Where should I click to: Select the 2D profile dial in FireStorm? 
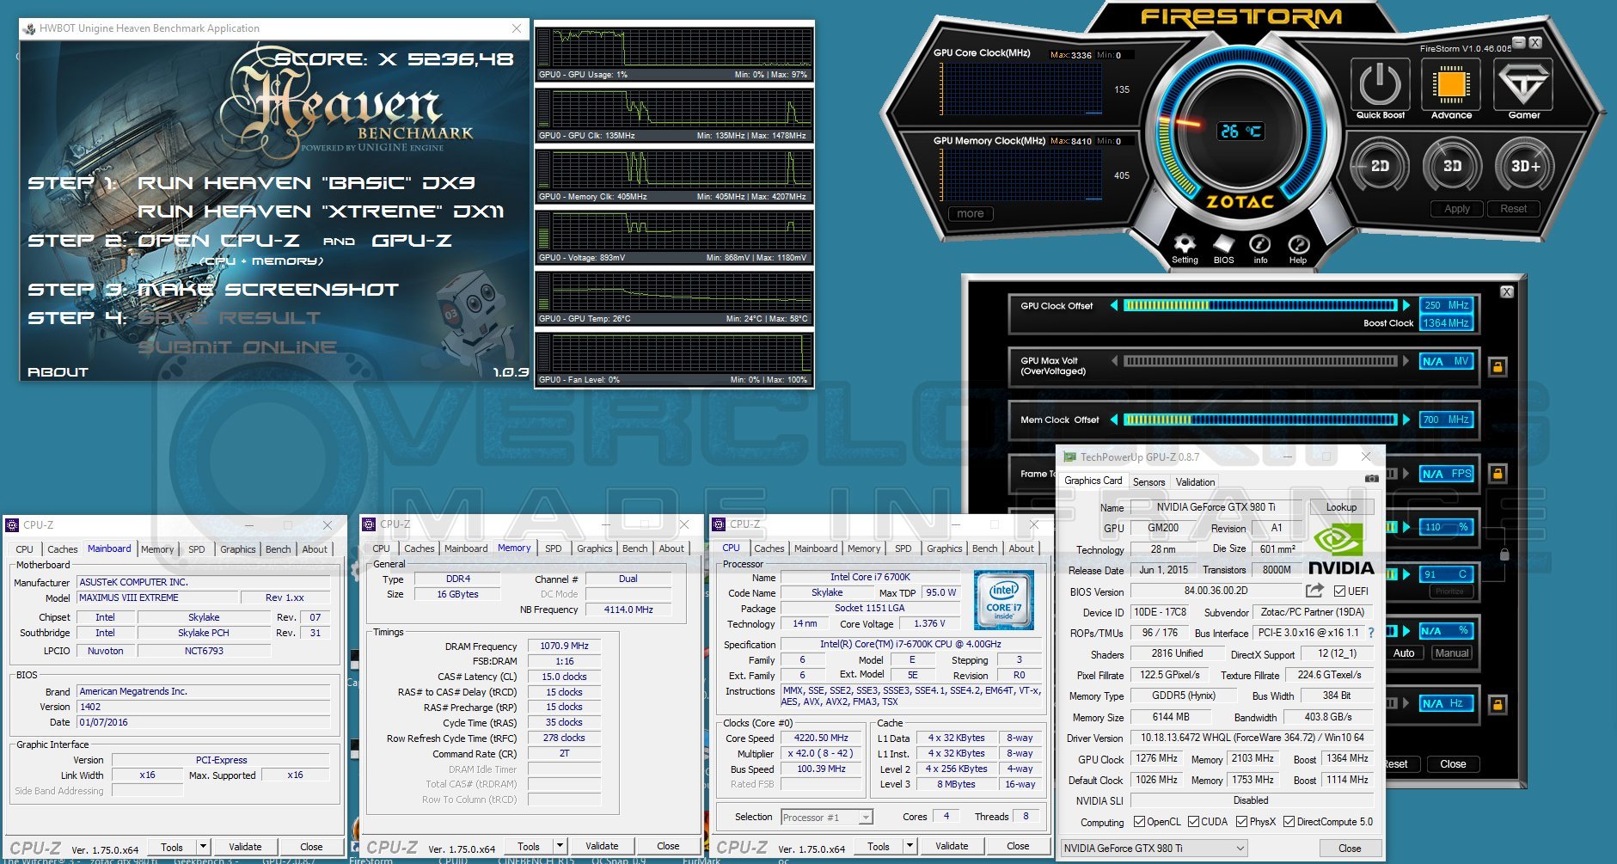tap(1380, 165)
